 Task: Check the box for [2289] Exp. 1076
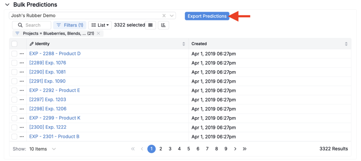(14, 63)
